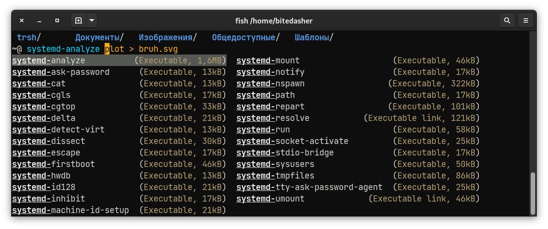Select systemd-cgls completion

[x=119, y=95]
